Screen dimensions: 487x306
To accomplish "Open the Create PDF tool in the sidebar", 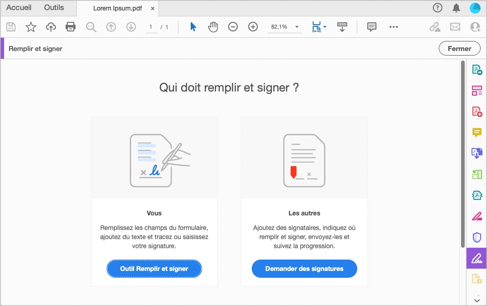I will click(477, 111).
